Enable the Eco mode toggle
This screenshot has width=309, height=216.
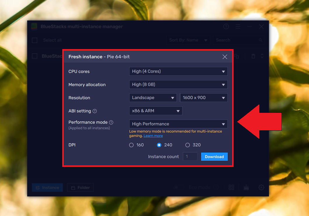click(x=179, y=187)
